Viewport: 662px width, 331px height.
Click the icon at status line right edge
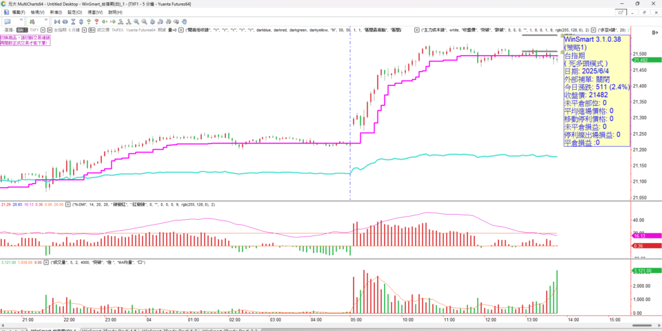click(x=656, y=32)
